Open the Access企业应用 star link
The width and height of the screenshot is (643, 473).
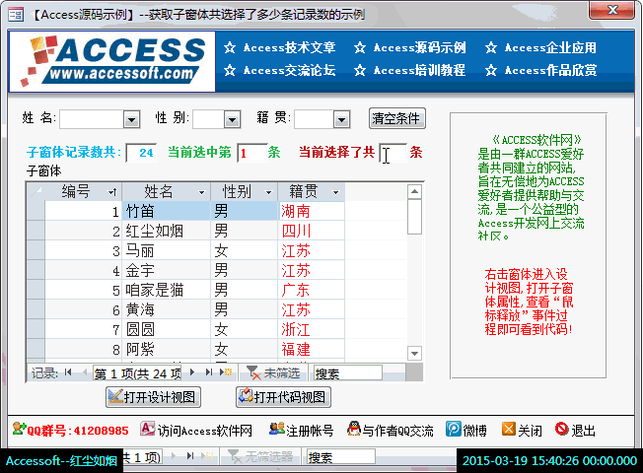[540, 47]
